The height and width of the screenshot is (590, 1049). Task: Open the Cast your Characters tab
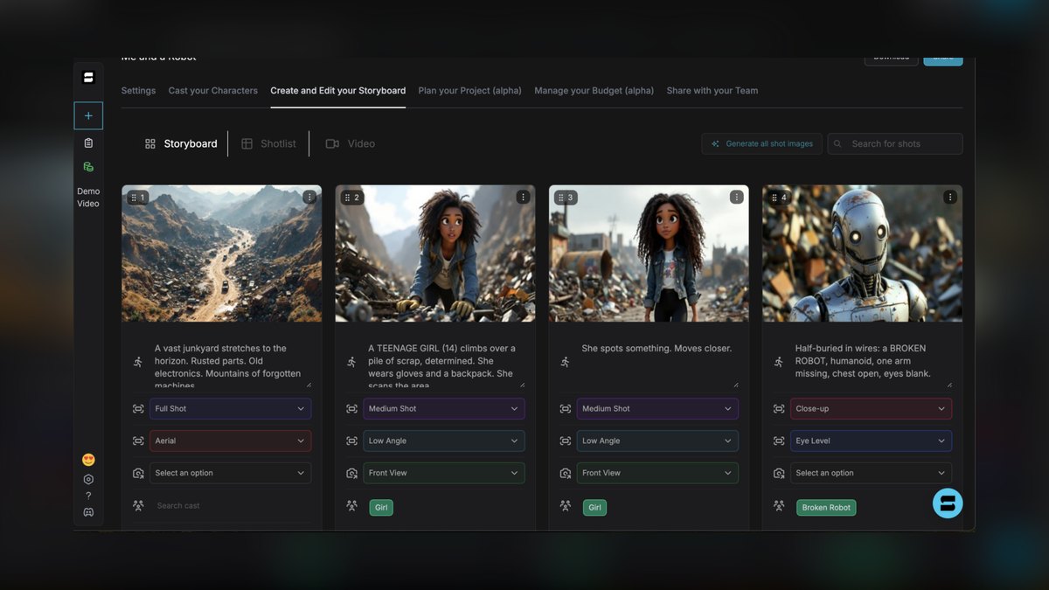click(x=213, y=91)
